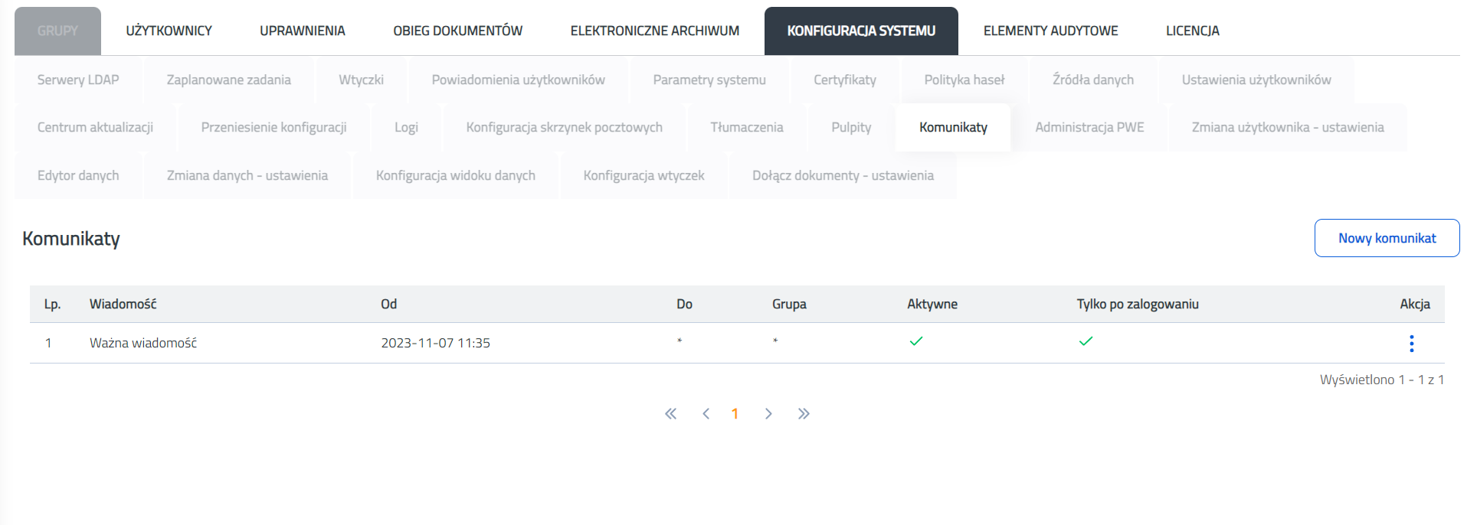Switch to the UŻYTKOWNICY main tab
The height and width of the screenshot is (525, 1477).
click(169, 31)
